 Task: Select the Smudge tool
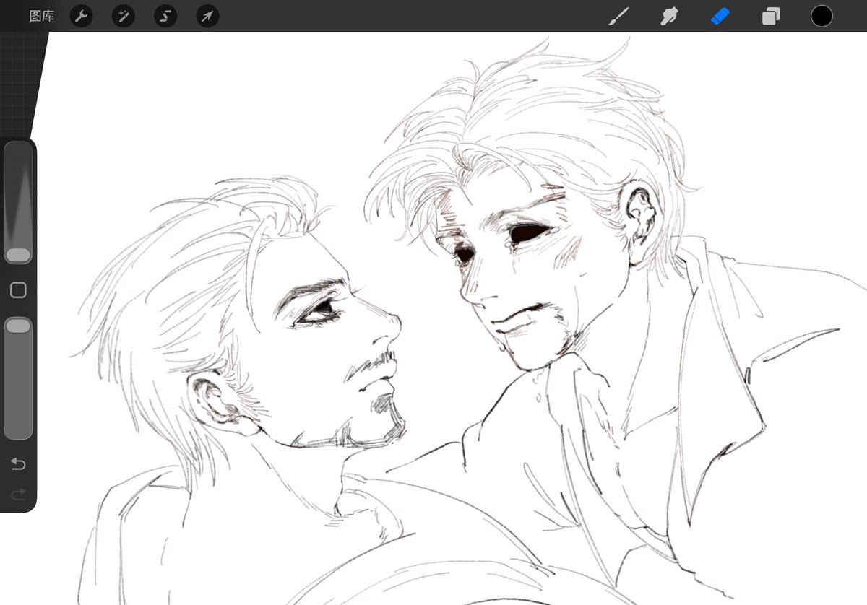[x=669, y=16]
